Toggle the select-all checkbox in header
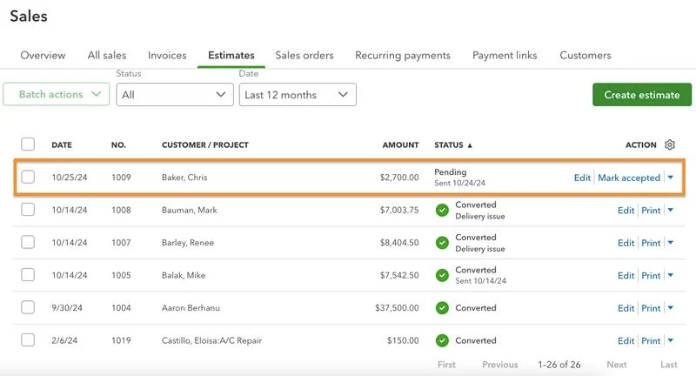This screenshot has height=376, width=696. pos(28,144)
